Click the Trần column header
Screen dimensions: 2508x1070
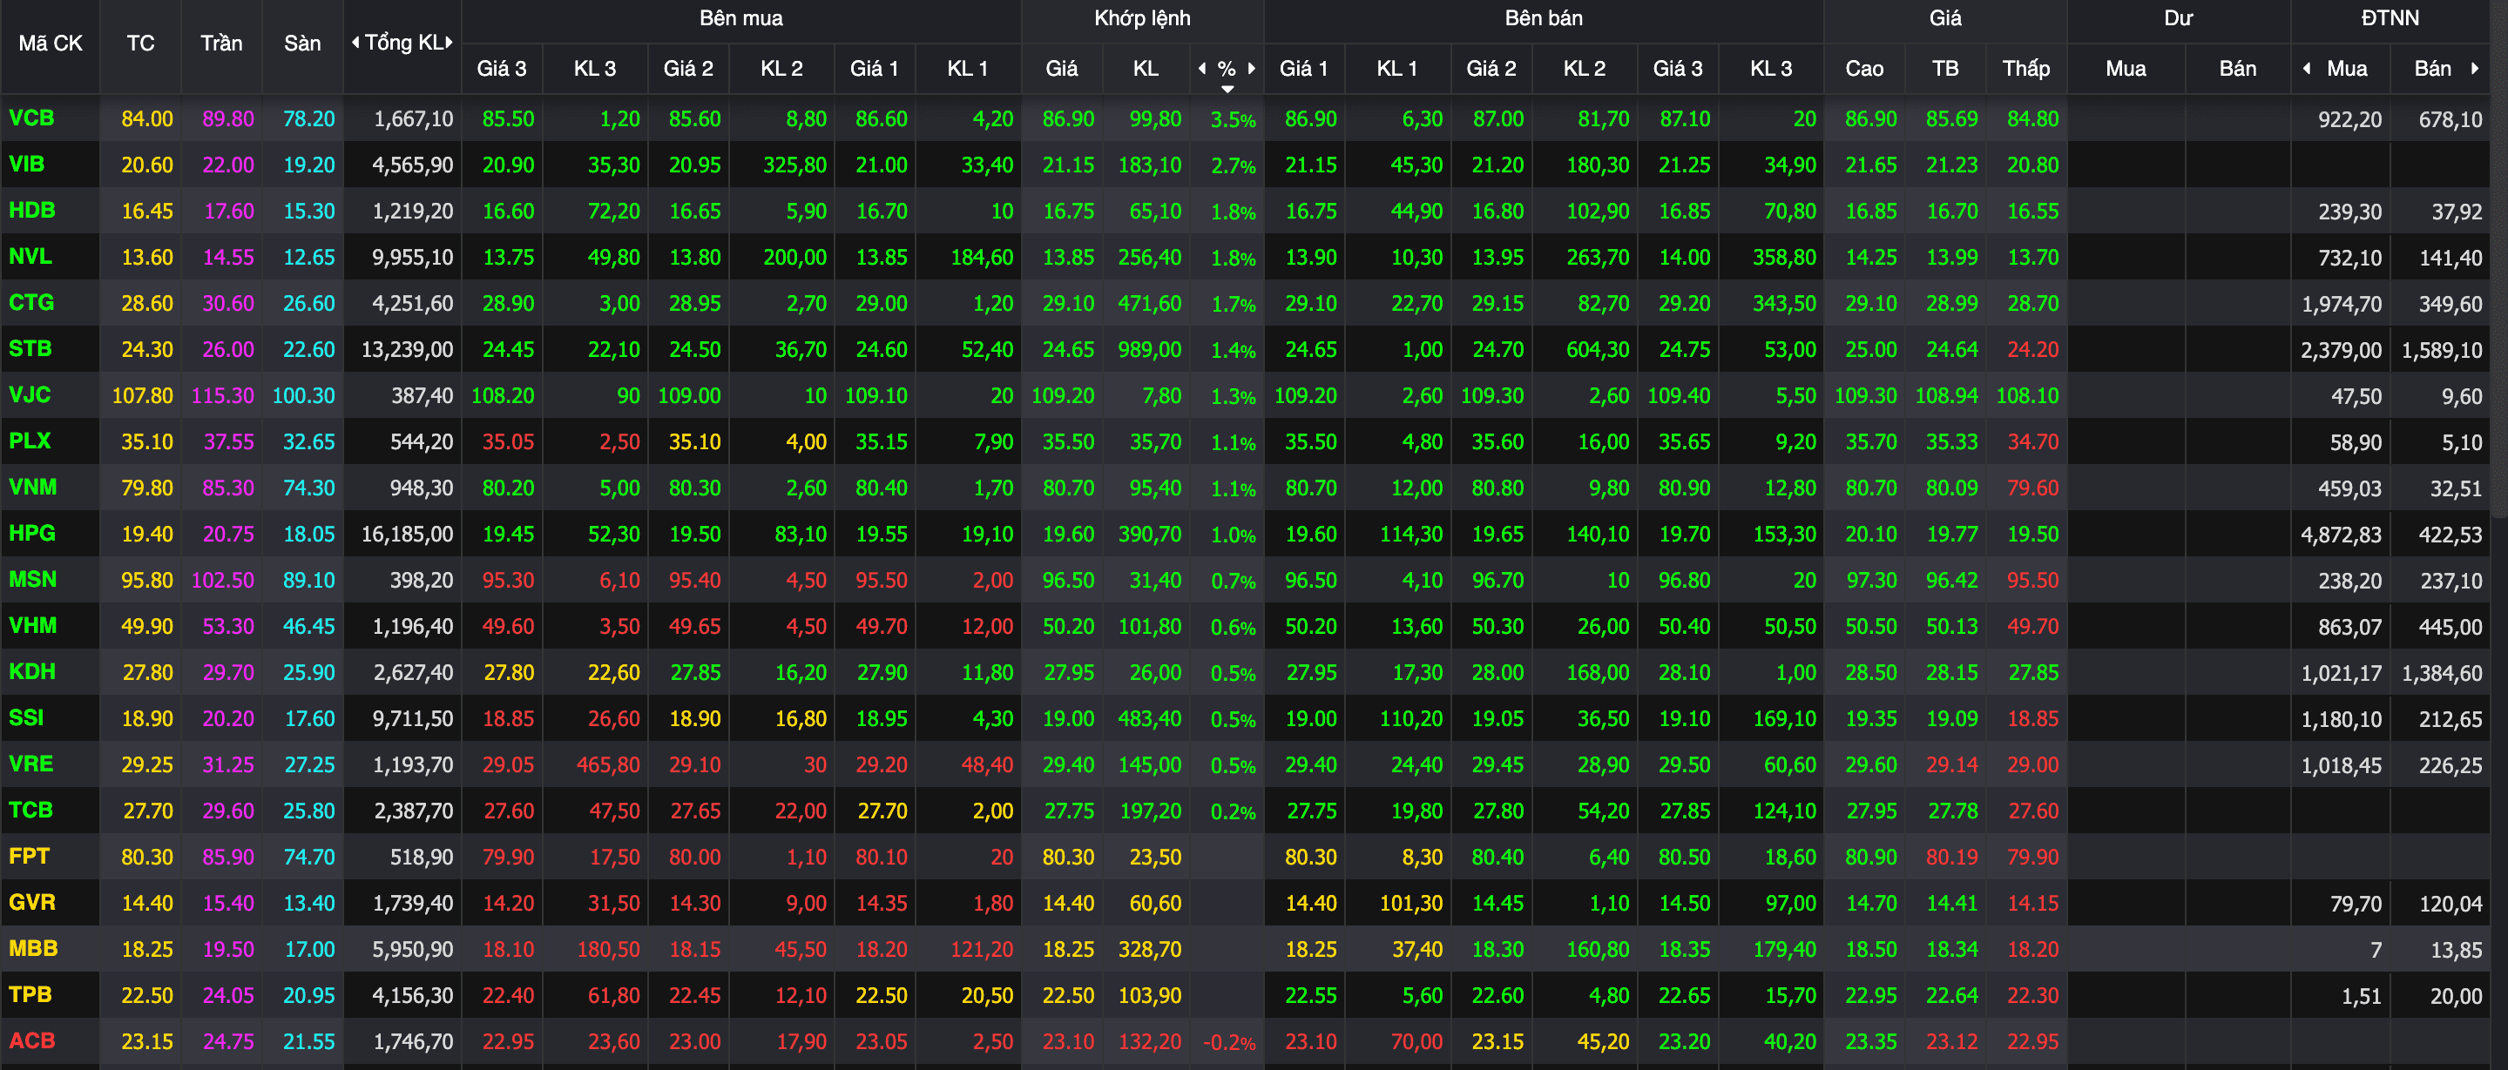[222, 44]
